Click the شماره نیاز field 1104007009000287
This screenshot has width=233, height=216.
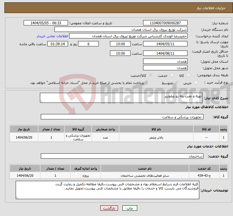165,23
